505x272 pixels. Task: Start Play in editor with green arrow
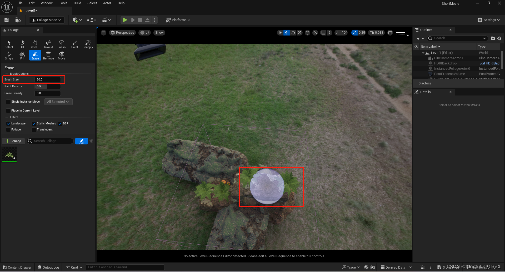click(x=125, y=20)
